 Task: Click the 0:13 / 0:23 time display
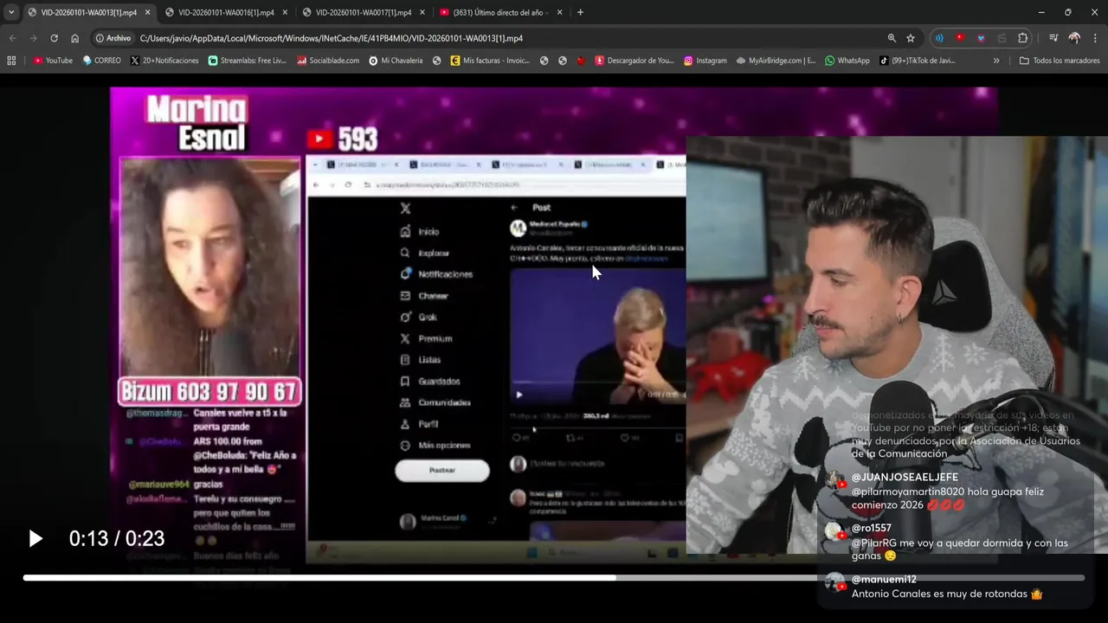click(x=117, y=539)
